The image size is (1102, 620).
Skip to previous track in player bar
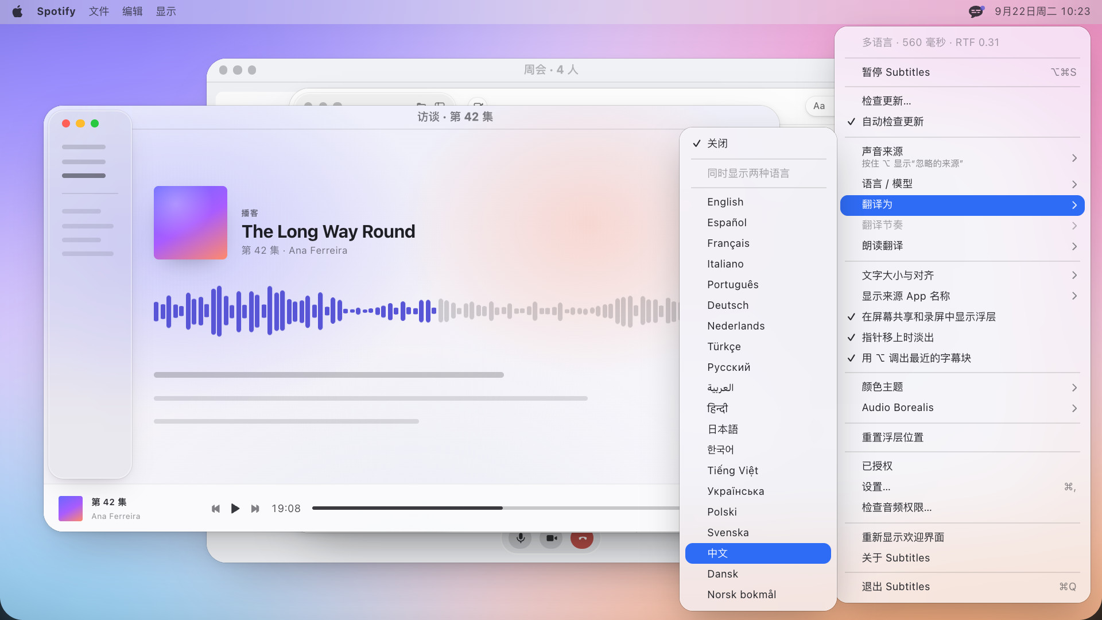216,509
